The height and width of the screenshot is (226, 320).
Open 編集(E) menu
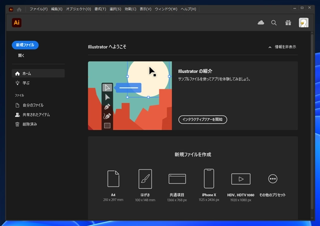click(56, 9)
